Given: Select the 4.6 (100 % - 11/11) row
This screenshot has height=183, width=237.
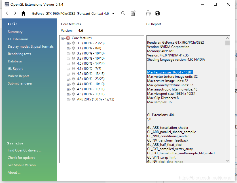Looking at the screenshot, I should 91,94.
